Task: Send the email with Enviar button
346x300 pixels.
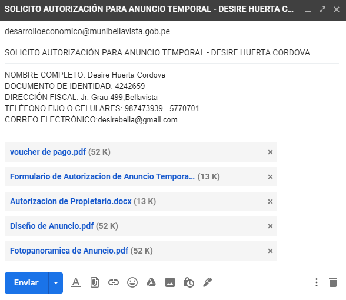Action: (x=26, y=283)
